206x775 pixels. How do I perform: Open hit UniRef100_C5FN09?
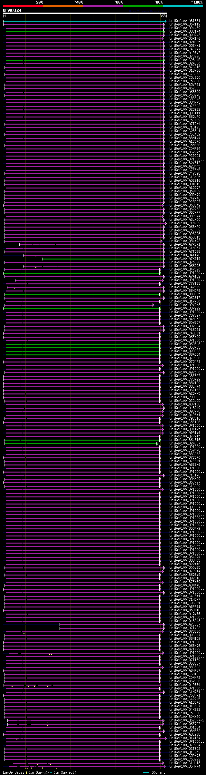click(x=185, y=120)
